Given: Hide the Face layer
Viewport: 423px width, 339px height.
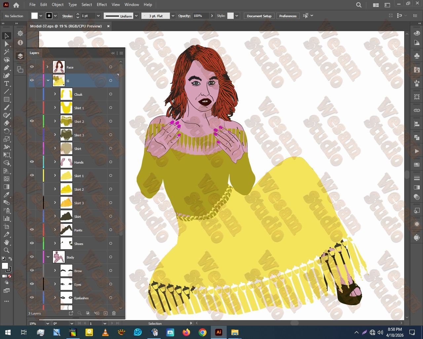Looking at the screenshot, I should [32, 67].
